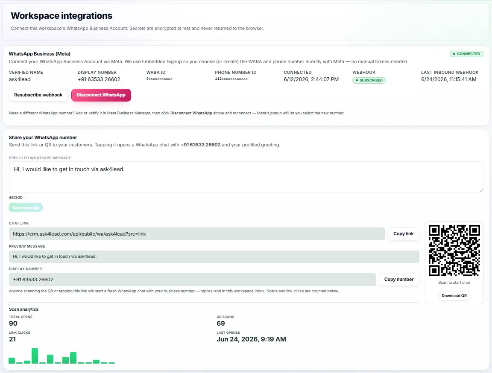The height and width of the screenshot is (373, 492).
Task: Click the 46/300 character counter
Action: coord(16,198)
